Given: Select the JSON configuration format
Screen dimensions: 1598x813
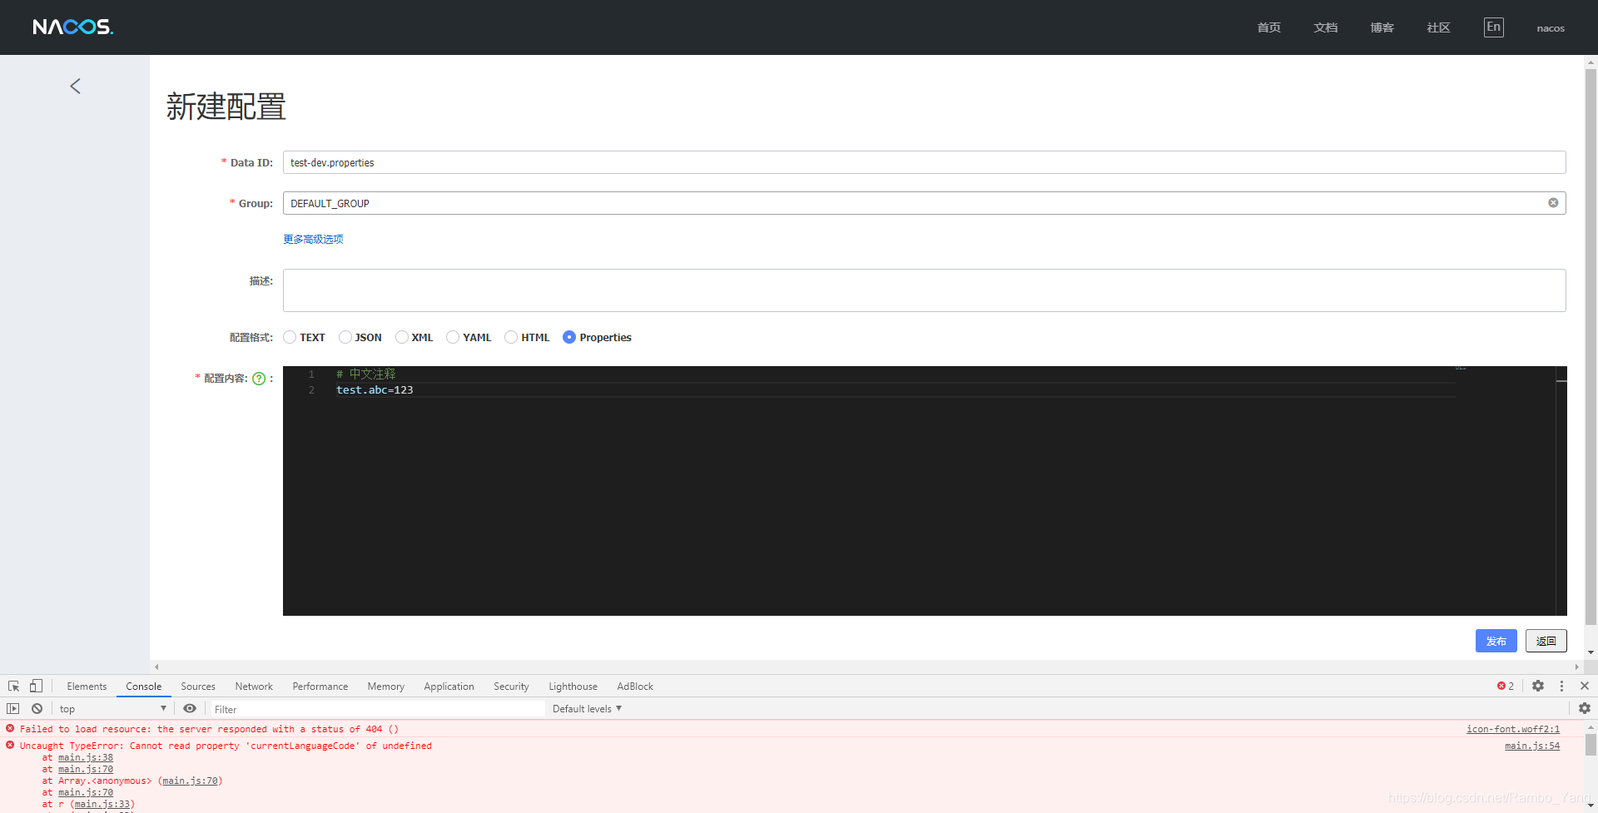Looking at the screenshot, I should (x=345, y=337).
